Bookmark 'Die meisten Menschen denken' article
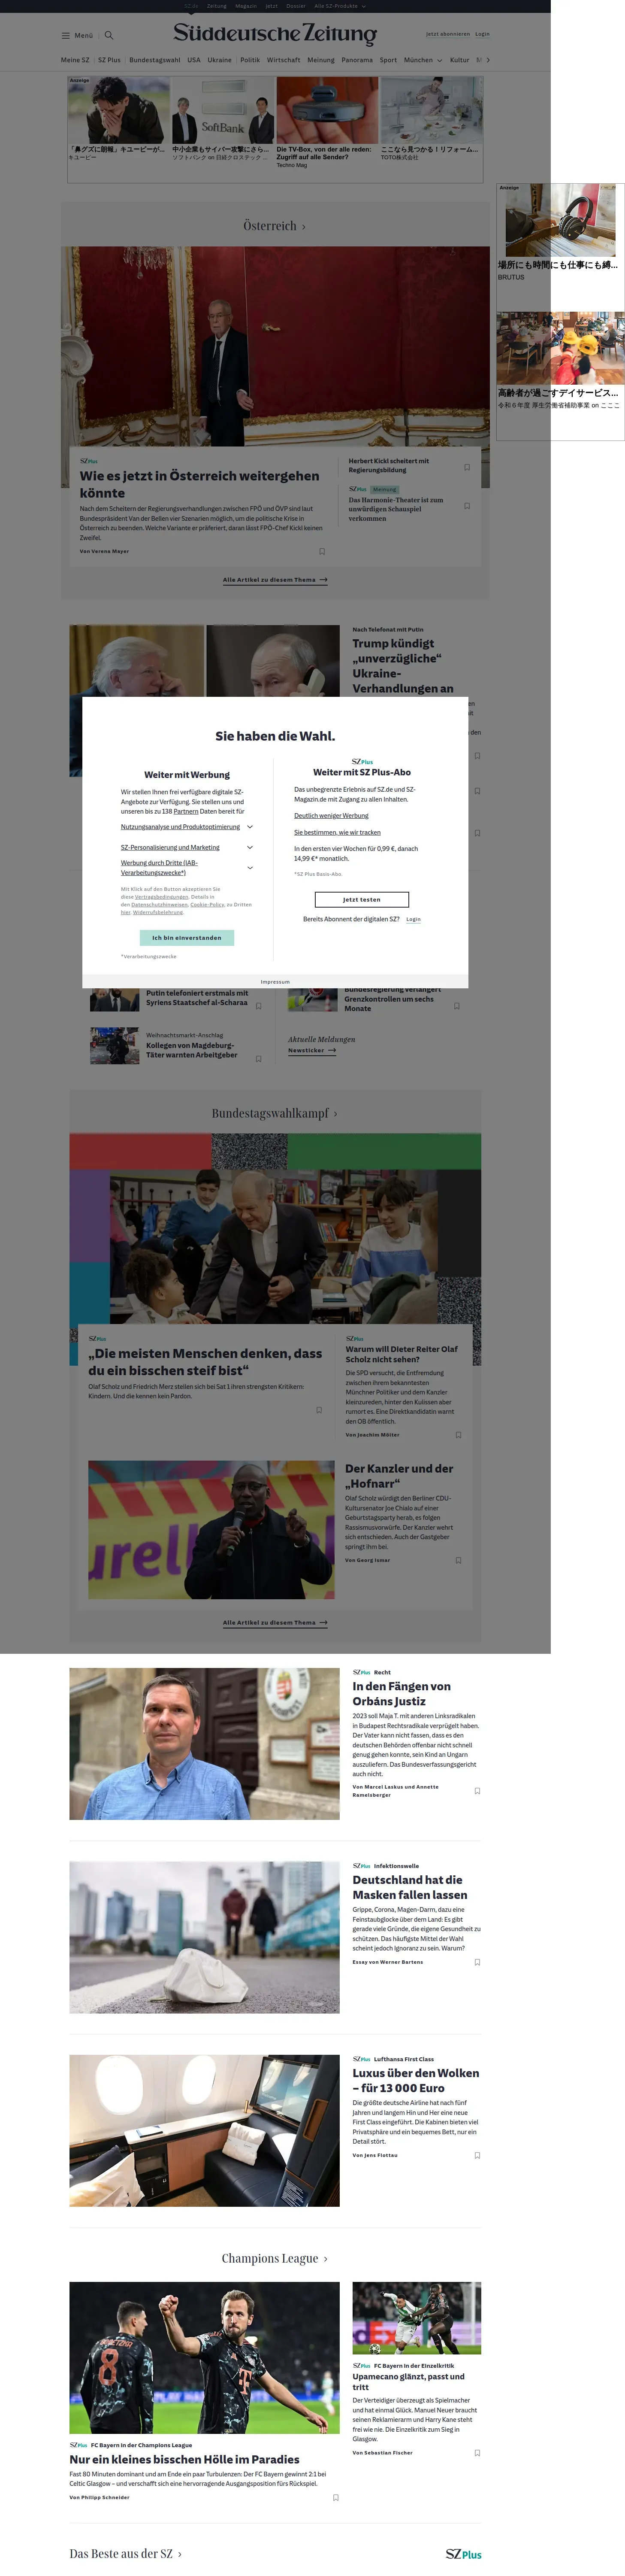The image size is (625, 2576). 320,1410
